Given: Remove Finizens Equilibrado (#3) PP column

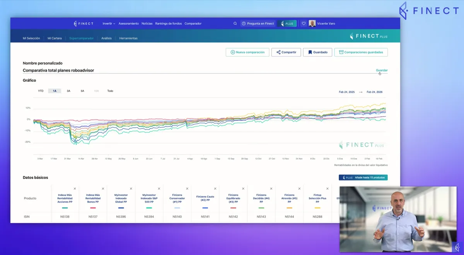Looking at the screenshot, I should point(243,189).
